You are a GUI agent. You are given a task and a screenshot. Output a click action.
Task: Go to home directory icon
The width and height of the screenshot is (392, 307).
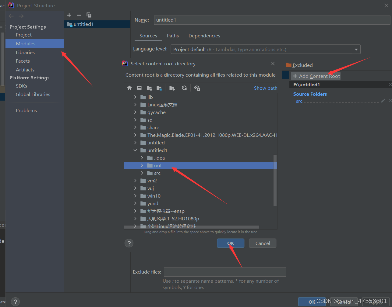pos(129,88)
